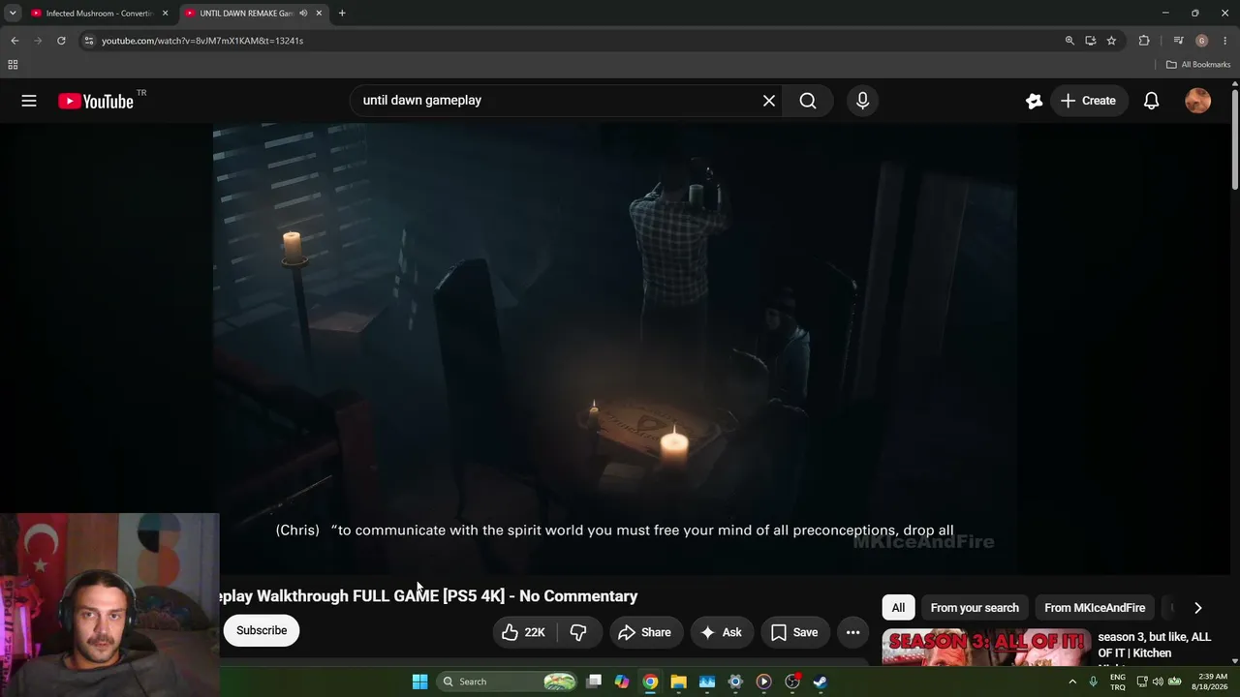The width and height of the screenshot is (1240, 697).
Task: Close the UNTIL DAWN REMAKE tab
Action: [x=319, y=14]
